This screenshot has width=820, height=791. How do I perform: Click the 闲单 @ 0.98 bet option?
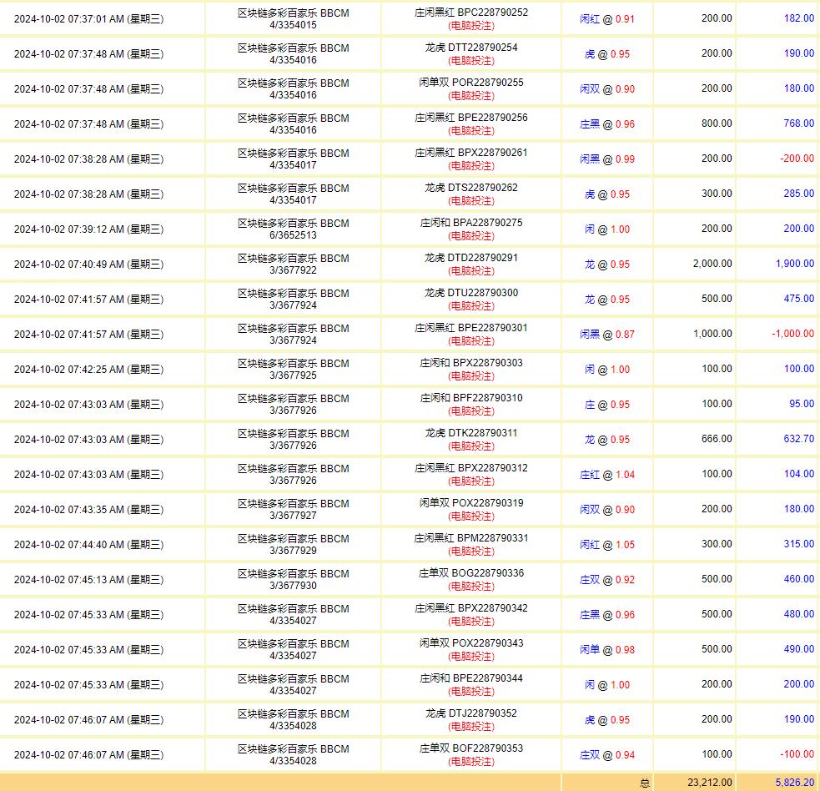(x=607, y=649)
